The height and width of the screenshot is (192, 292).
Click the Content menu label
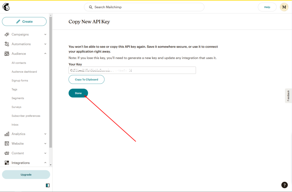(x=18, y=153)
